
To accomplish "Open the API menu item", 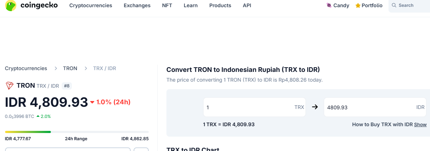I will pyautogui.click(x=247, y=5).
